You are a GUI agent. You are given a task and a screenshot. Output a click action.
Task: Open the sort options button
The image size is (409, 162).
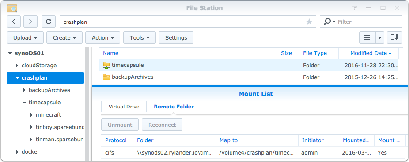point(395,38)
